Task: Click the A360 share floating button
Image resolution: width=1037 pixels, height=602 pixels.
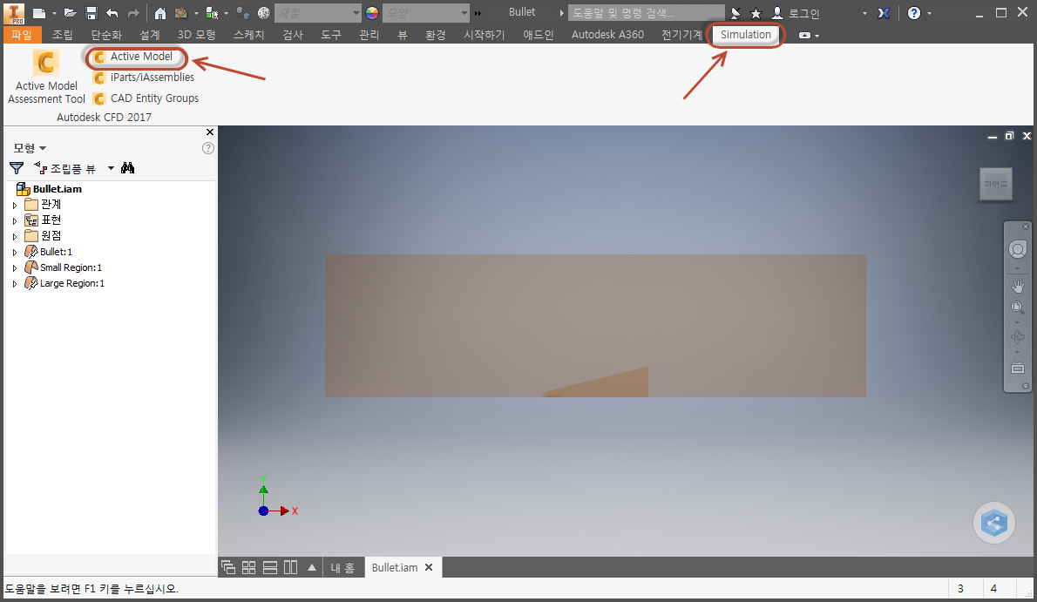Action: coord(994,524)
